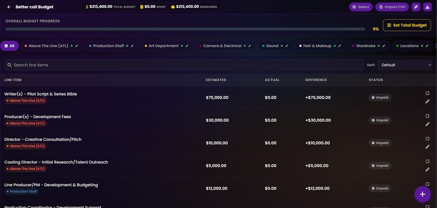Screen dimensions: 437x208
Task: Click the download icon in top-right
Action: (x=427, y=7)
